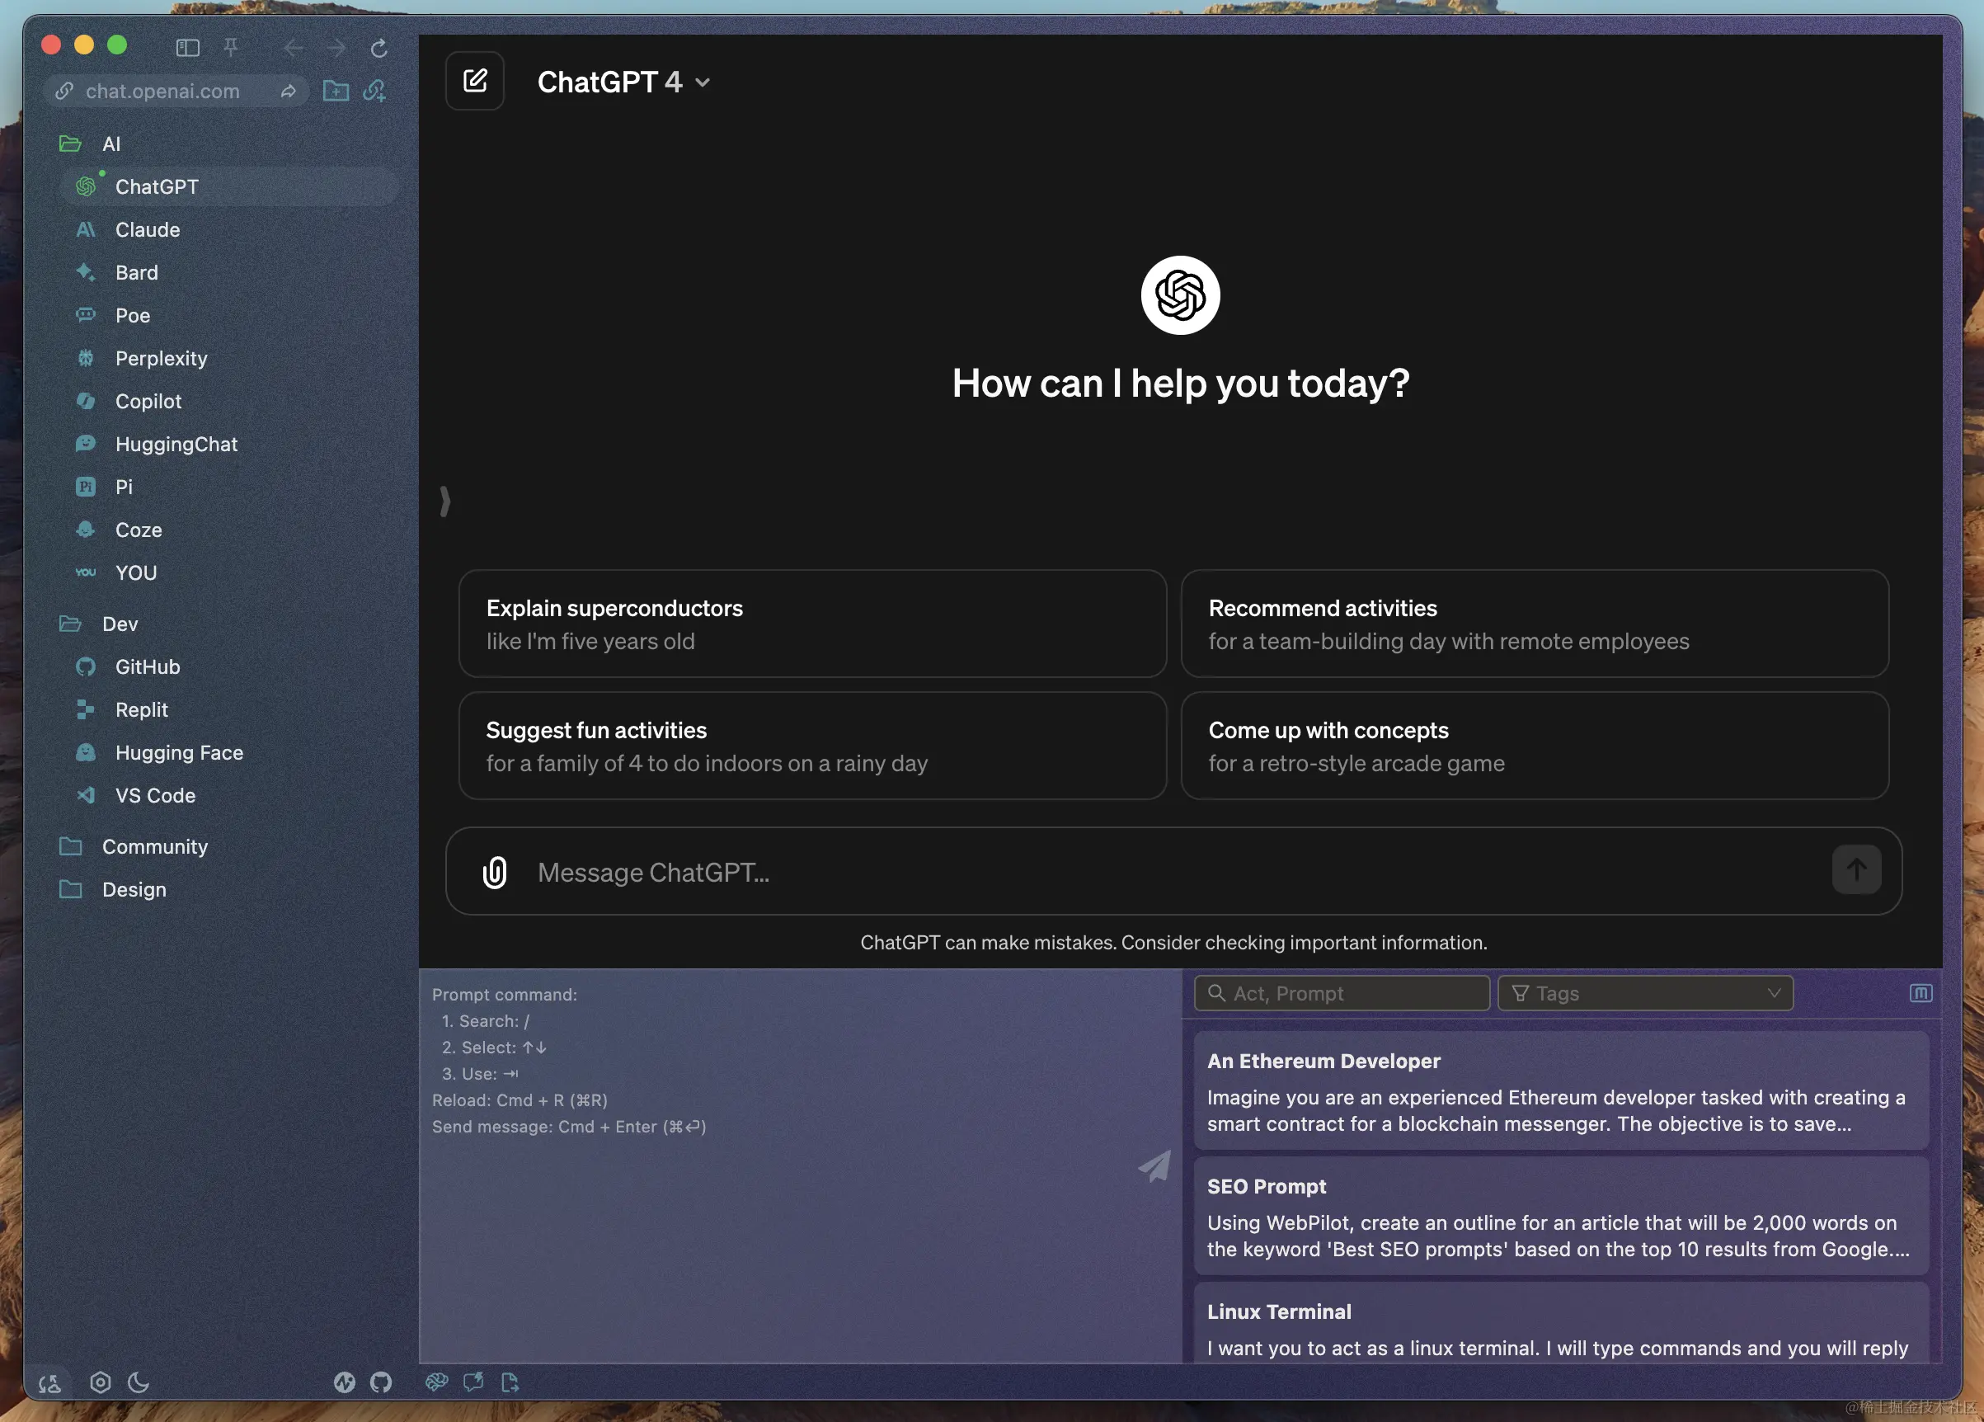Expand the Community folder
The height and width of the screenshot is (1422, 1984).
click(154, 846)
